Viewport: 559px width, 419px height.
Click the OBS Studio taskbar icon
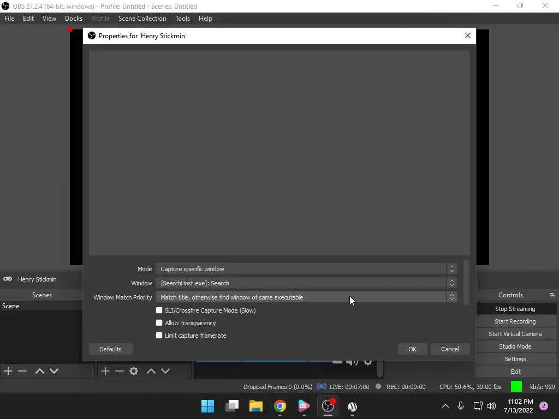pyautogui.click(x=328, y=406)
